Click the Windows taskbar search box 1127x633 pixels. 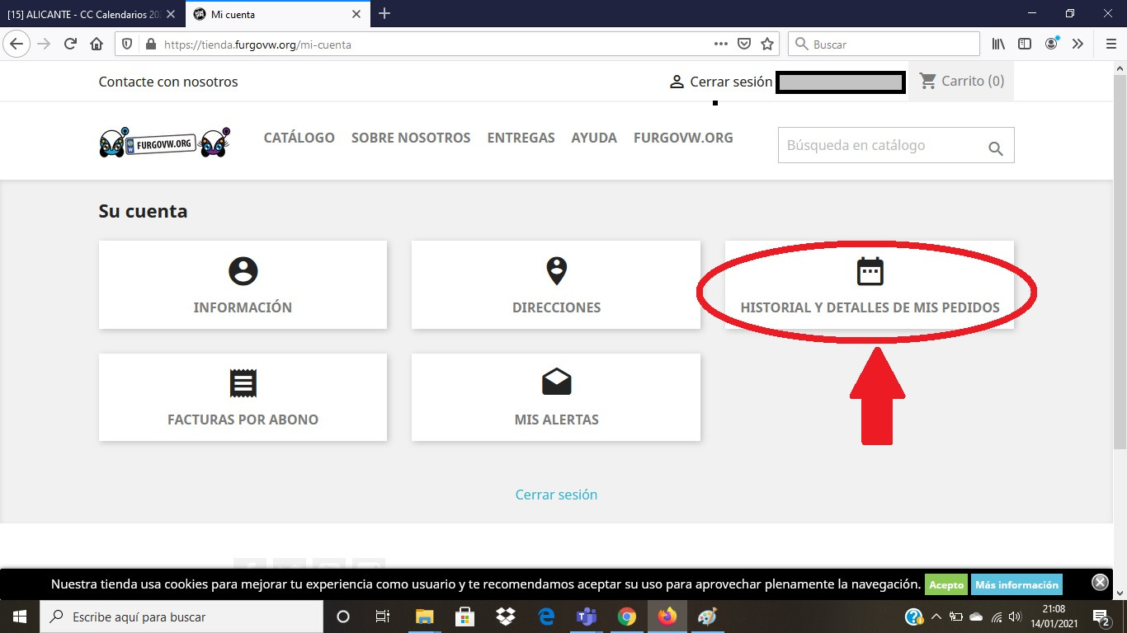pos(182,617)
